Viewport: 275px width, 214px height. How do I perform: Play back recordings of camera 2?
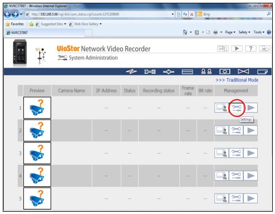tap(251, 130)
